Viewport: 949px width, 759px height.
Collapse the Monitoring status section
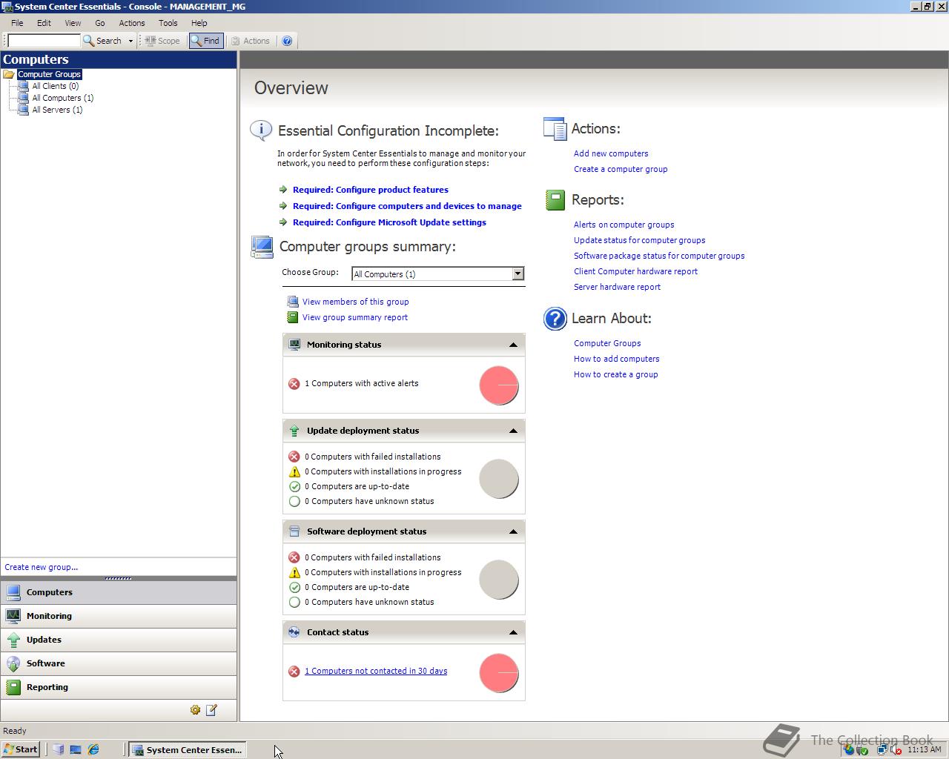pos(513,345)
